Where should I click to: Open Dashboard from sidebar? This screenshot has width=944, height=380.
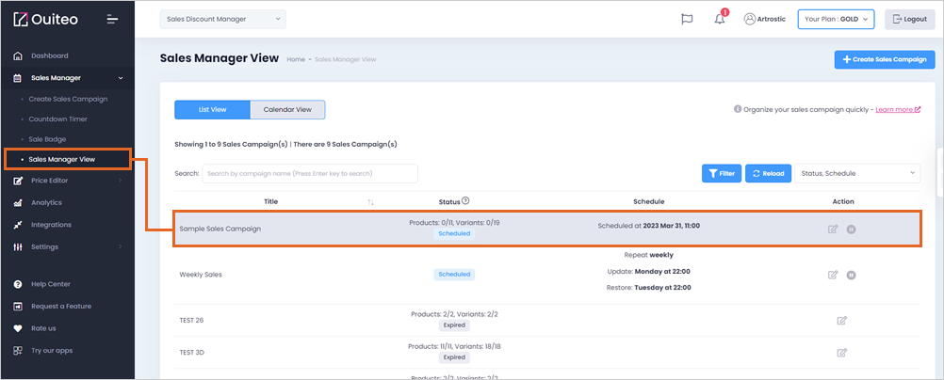pos(49,55)
